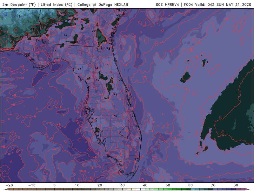Viewport: 254px width, 191px height.
Task: Click the 0 label on the color scale
Action: tap(54, 185)
